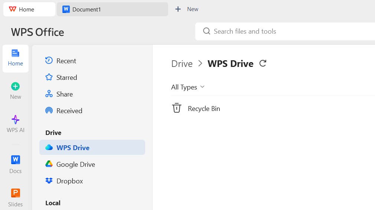This screenshot has height=210, width=375.
Task: Click the Google Drive logo icon
Action: 49,164
